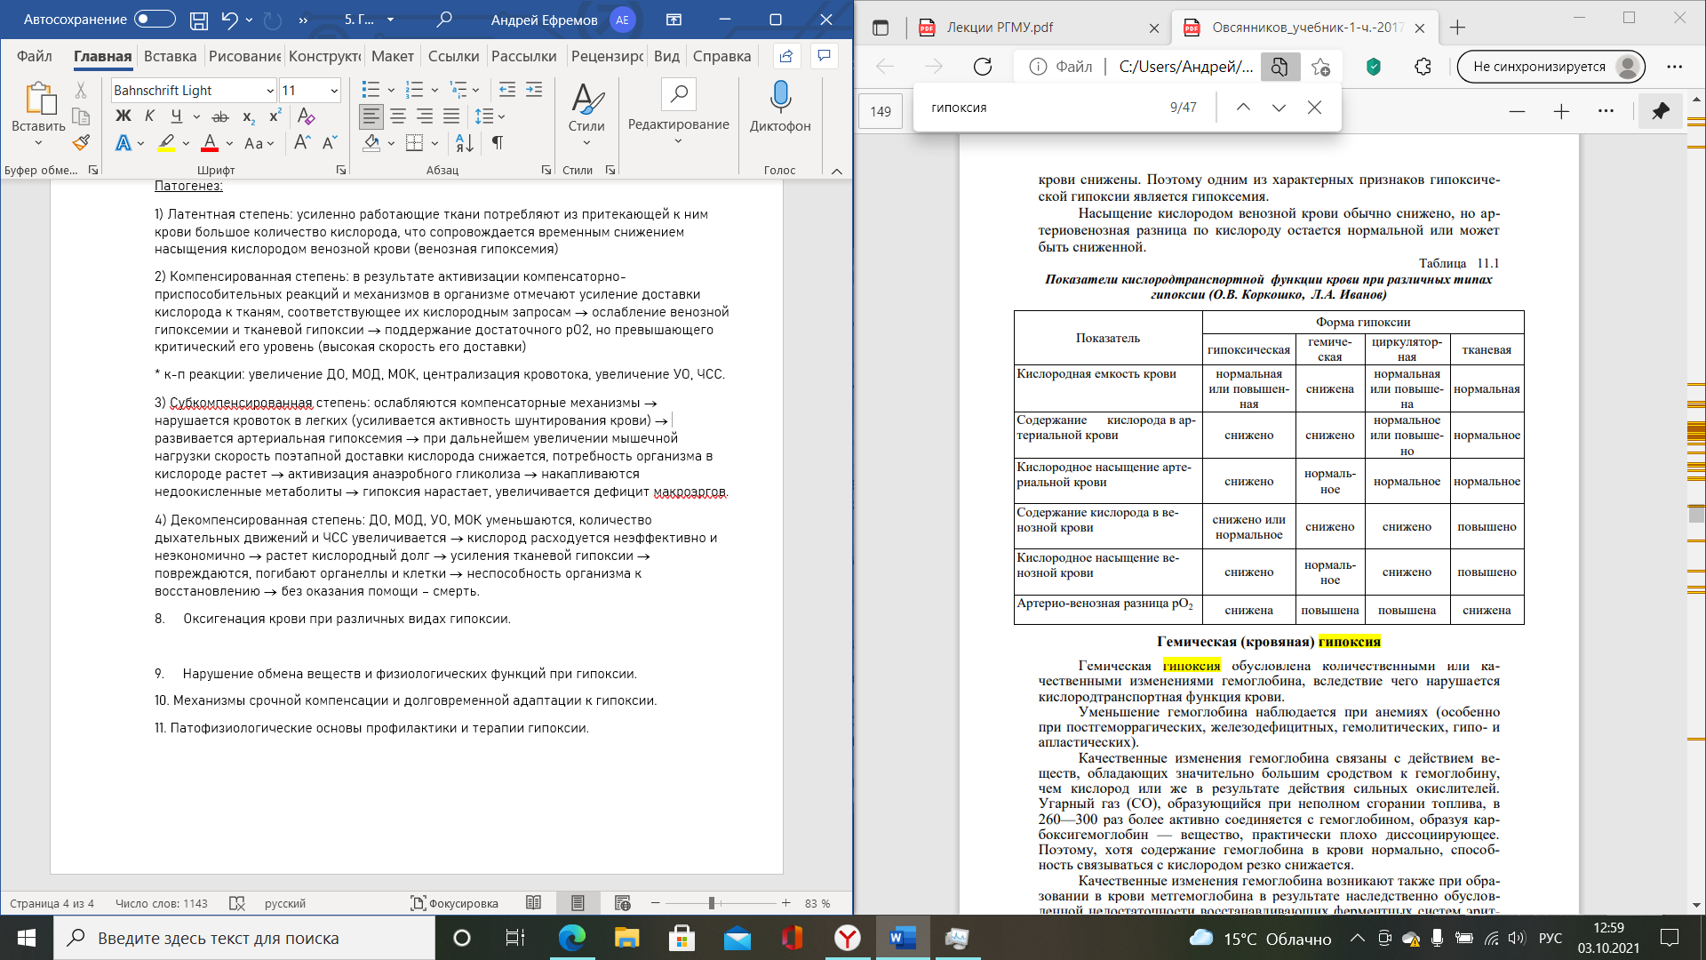
Task: Apply red font color button
Action: pos(210,142)
